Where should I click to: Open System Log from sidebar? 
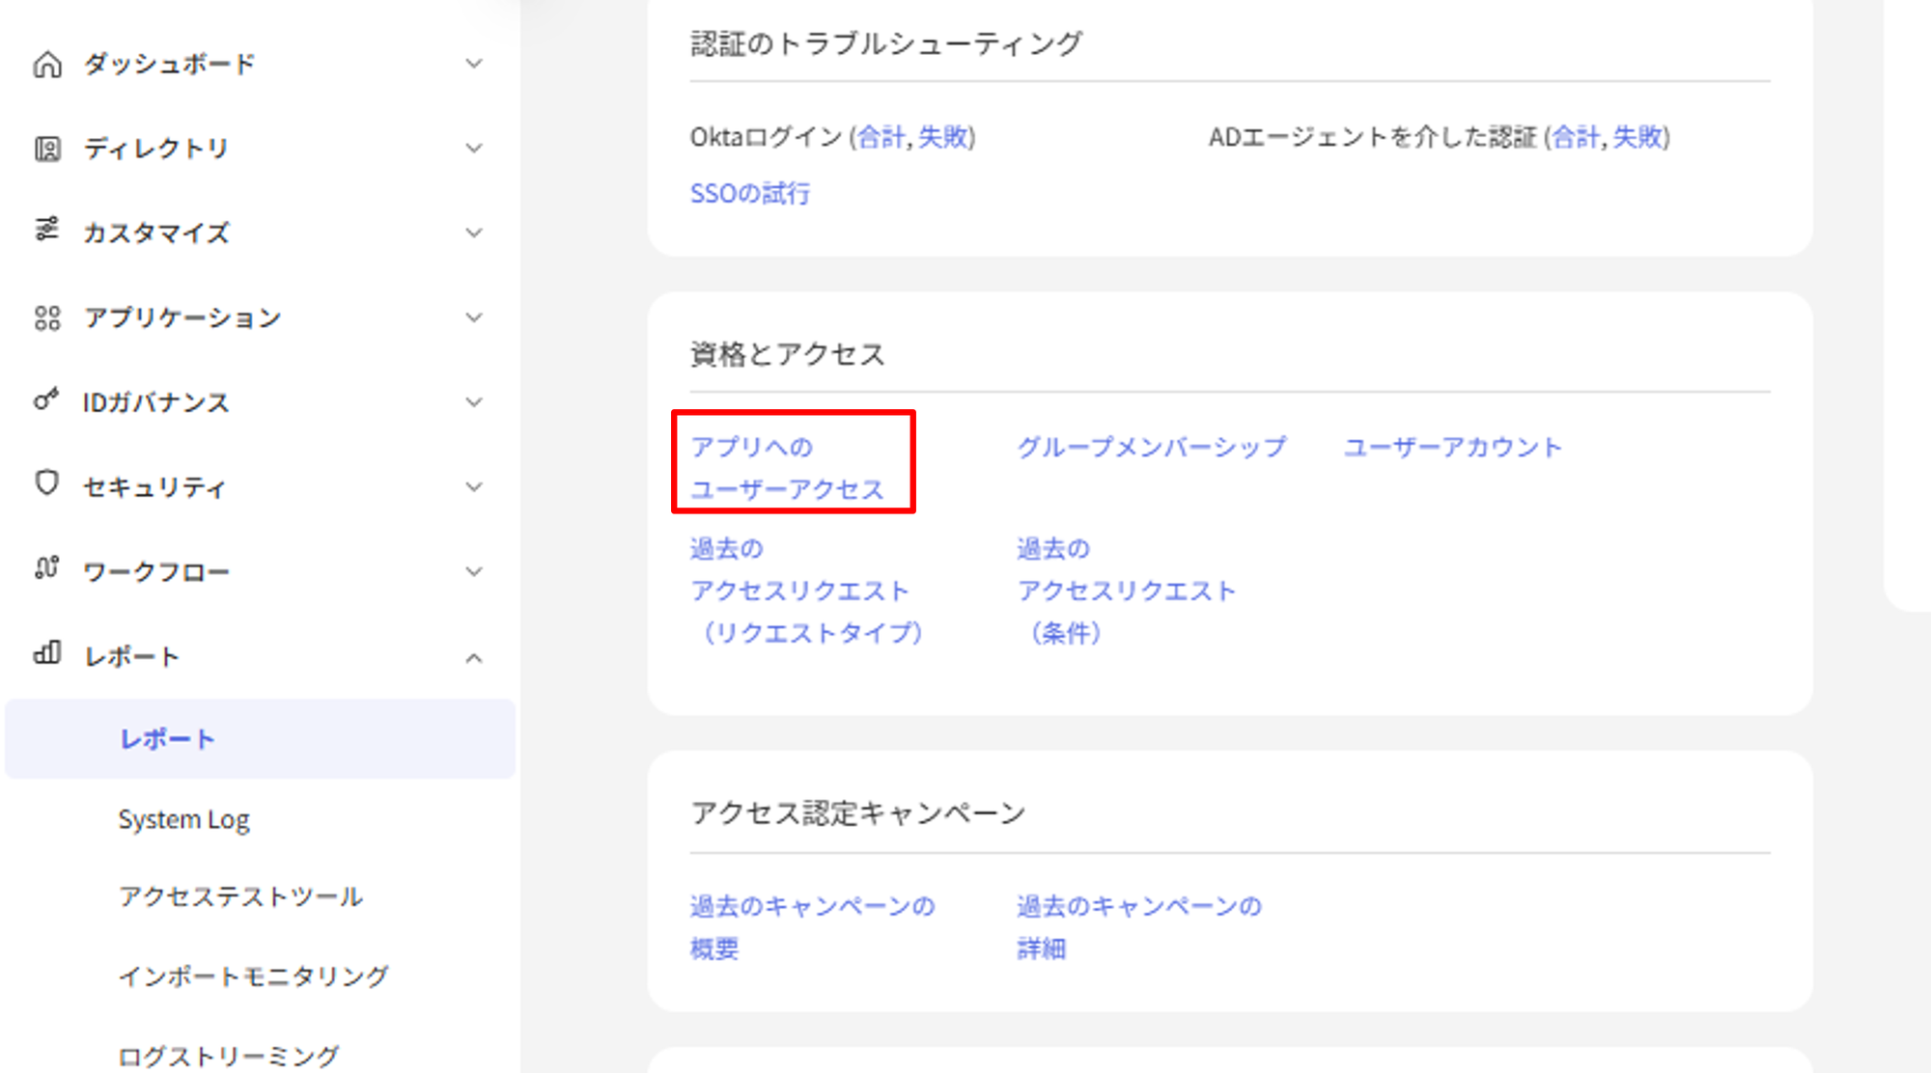click(183, 819)
